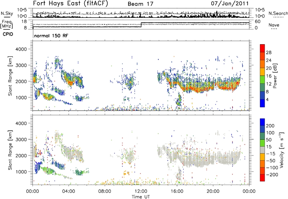Viewport: 288px width, 199px height.
Task: Click the '60' right-axis label of the frequency panel
Action: tap(257, 22)
